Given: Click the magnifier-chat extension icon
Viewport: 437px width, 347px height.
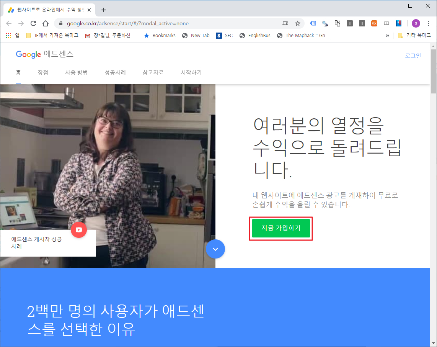Looking at the screenshot, I should (325, 23).
